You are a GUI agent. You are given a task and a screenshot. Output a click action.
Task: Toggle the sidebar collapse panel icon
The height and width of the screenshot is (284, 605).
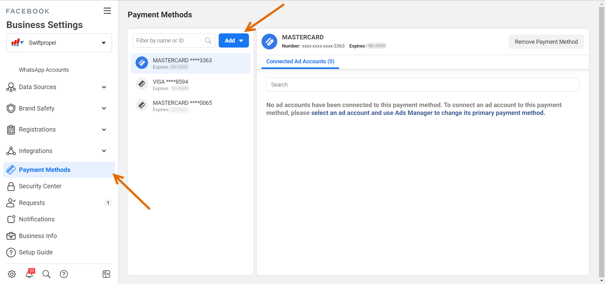tap(106, 274)
